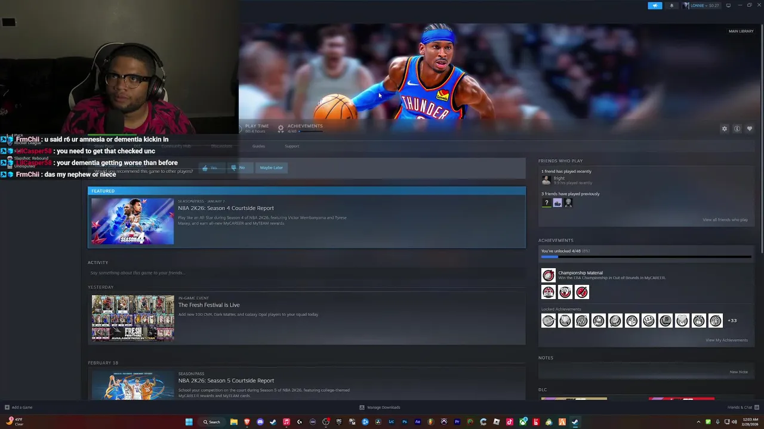The width and height of the screenshot is (764, 429).
Task: Open Manage Downloads
Action: 380,408
